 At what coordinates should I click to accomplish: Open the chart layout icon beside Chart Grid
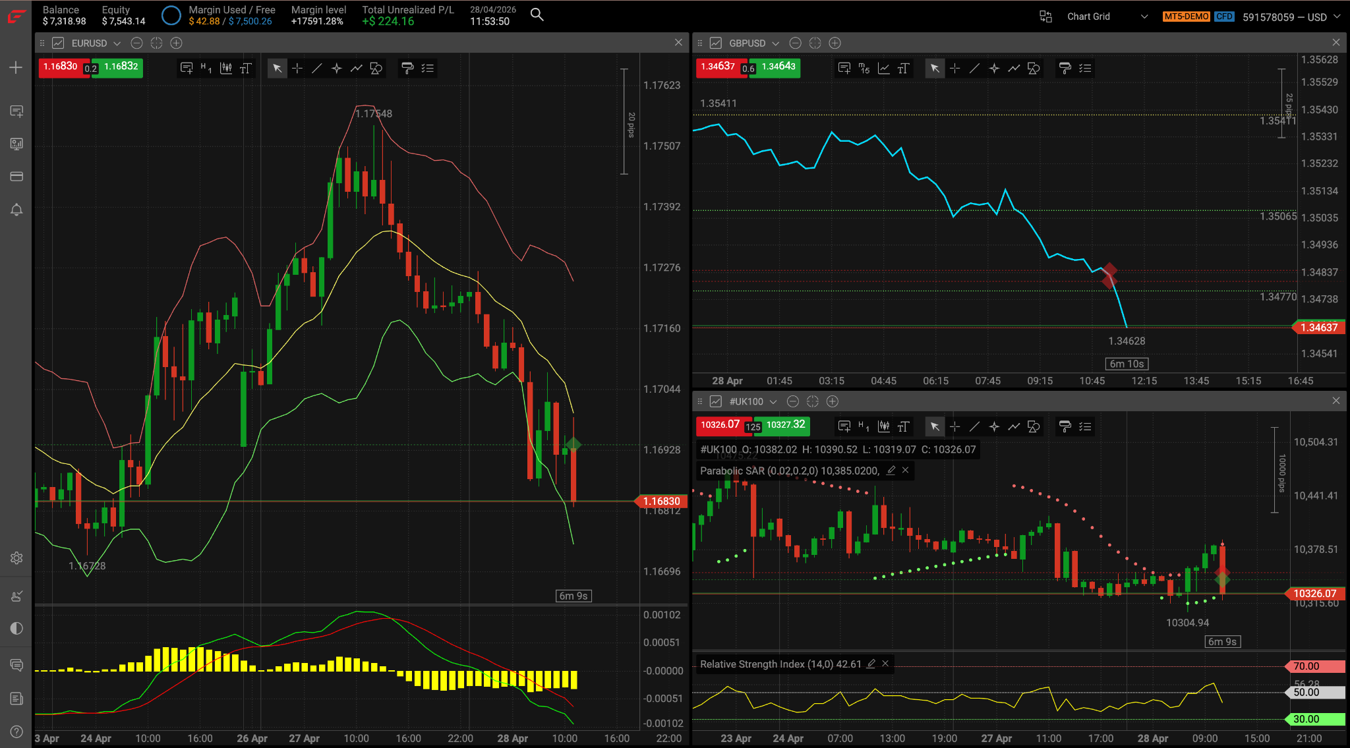point(1045,16)
